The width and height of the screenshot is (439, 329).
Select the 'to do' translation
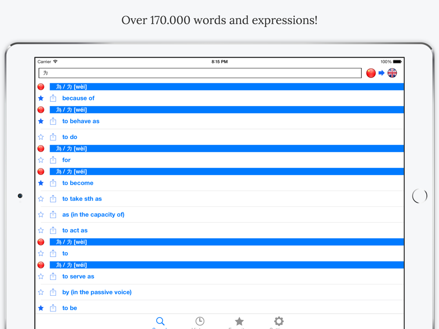[70, 137]
